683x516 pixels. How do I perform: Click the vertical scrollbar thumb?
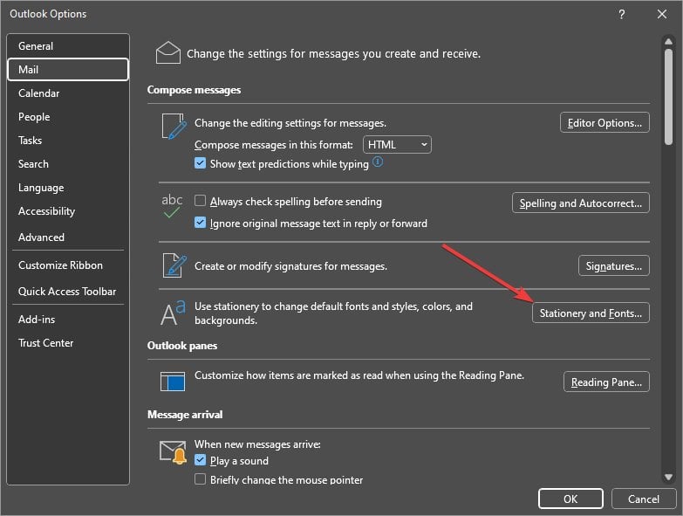coord(668,96)
